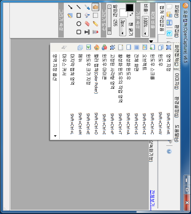Open the 환경설정(S) menu

tap(177, 107)
